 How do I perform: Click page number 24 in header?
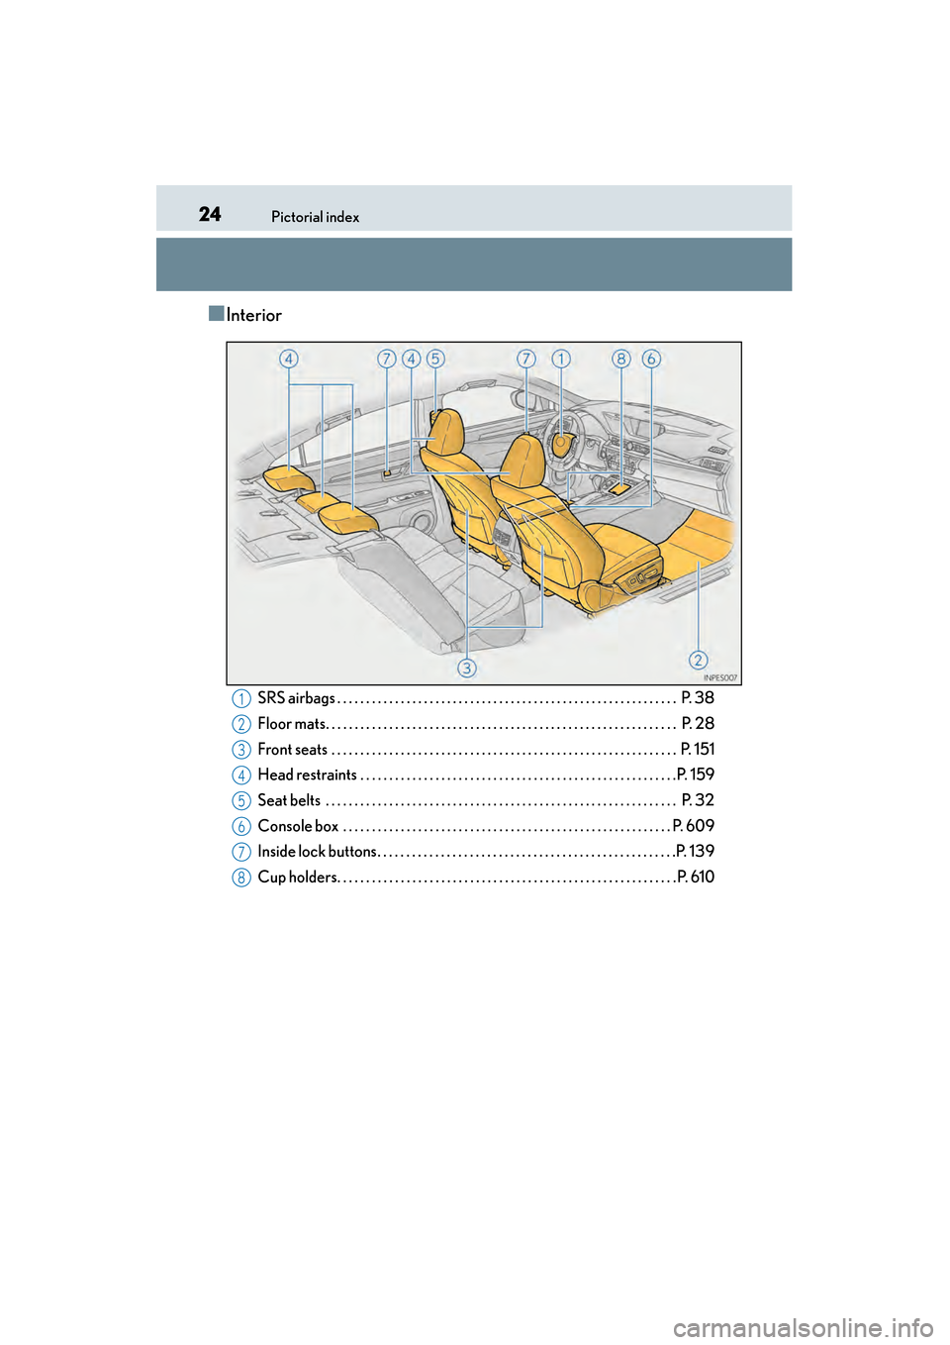click(x=210, y=214)
